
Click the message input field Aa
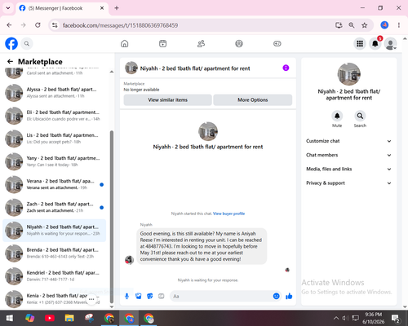(222, 296)
